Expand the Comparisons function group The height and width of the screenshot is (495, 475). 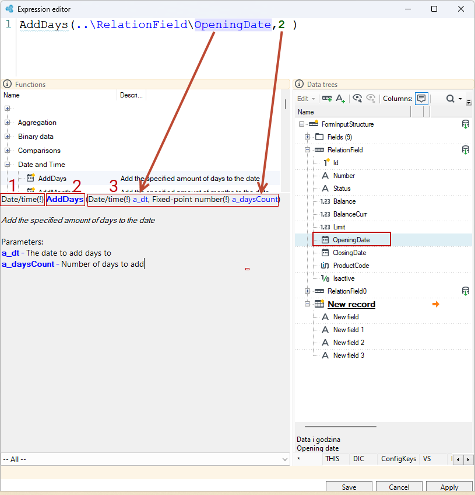pyautogui.click(x=7, y=150)
